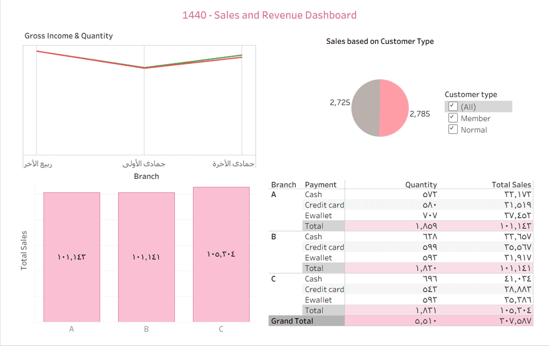Click the Payment column header
Viewport: 549px width, 346px height.
tap(321, 184)
